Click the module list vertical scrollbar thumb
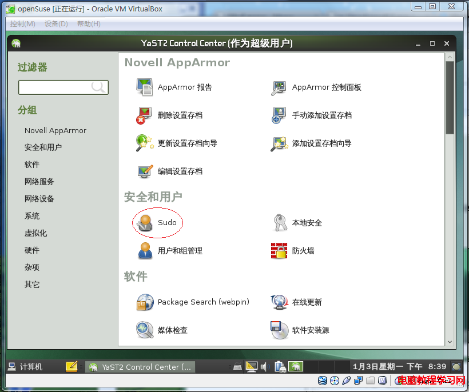The width and height of the screenshot is (469, 392). [x=450, y=98]
